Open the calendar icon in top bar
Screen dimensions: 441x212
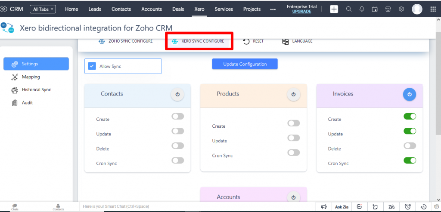(x=375, y=9)
